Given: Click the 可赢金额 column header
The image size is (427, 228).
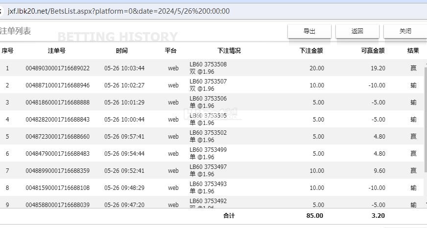Looking at the screenshot, I should pos(373,50).
